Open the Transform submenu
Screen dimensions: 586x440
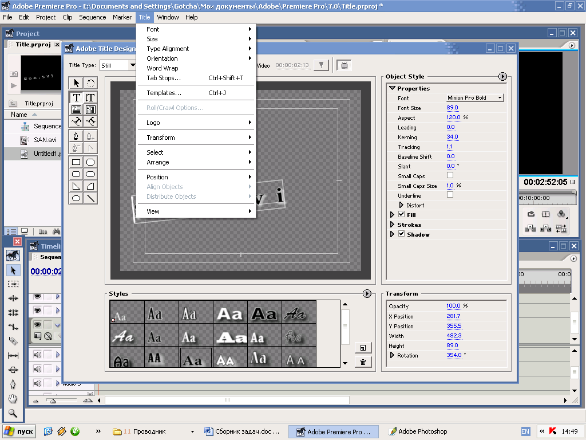pyautogui.click(x=196, y=137)
